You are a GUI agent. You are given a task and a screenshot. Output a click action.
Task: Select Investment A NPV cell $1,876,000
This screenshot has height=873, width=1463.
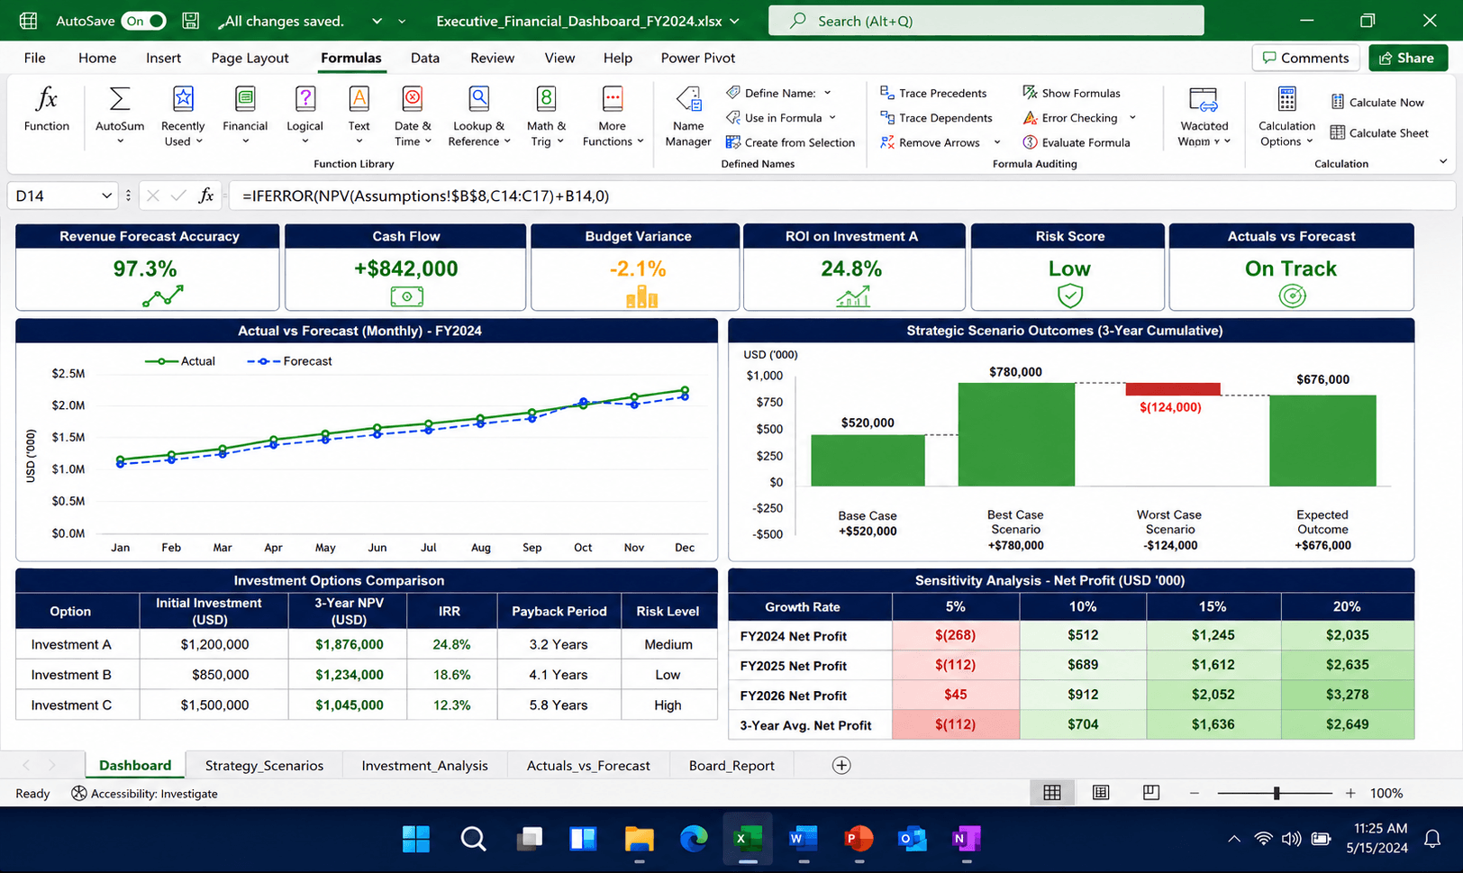click(x=349, y=644)
